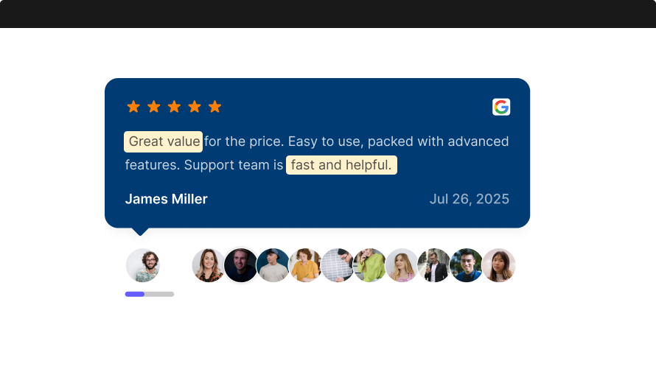Select the man on dark background avatar
This screenshot has height=375, width=656.
[x=241, y=265]
